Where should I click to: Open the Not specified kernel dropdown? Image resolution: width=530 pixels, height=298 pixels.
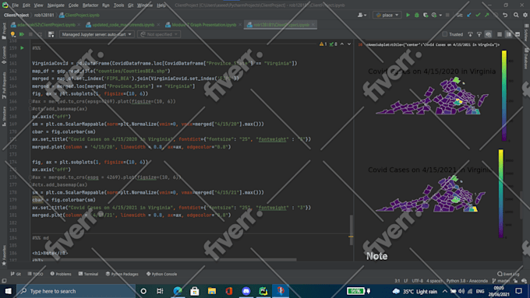coord(159,34)
